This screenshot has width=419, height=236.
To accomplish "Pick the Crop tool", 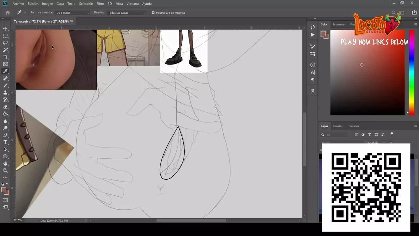I will 5,57.
